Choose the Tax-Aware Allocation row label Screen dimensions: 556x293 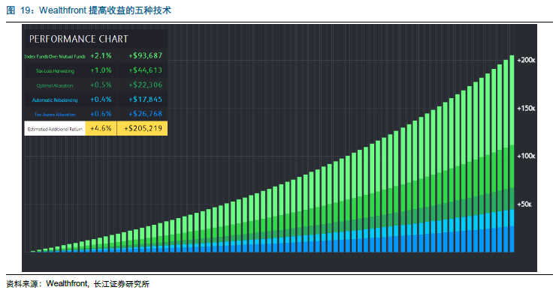pyautogui.click(x=55, y=115)
